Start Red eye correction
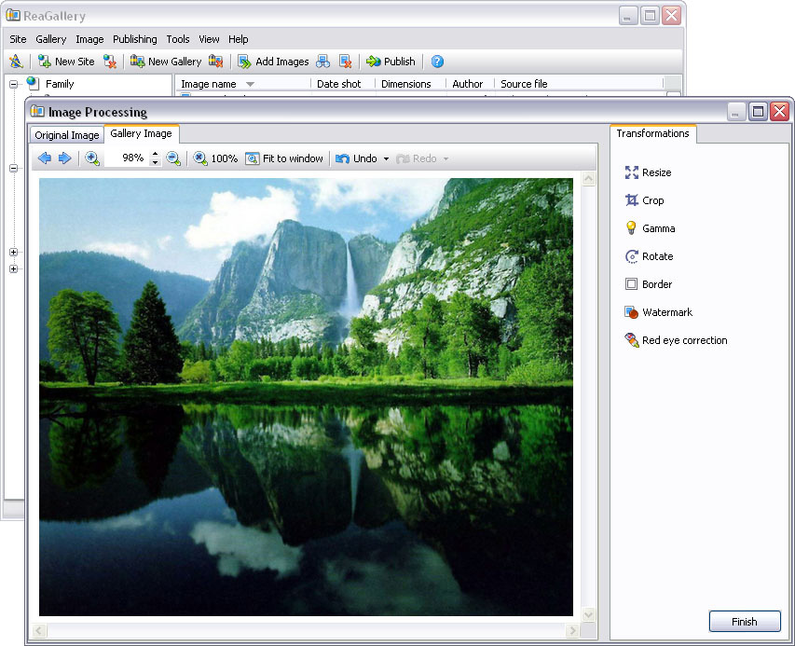 click(x=683, y=340)
